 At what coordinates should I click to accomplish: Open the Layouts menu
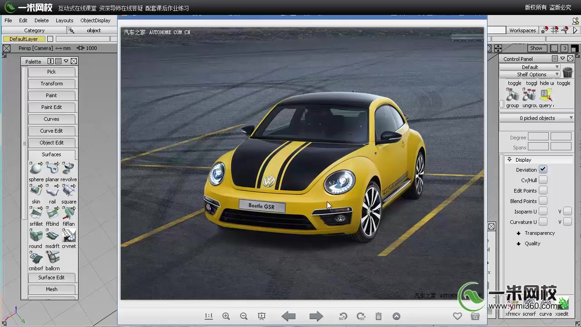[64, 20]
